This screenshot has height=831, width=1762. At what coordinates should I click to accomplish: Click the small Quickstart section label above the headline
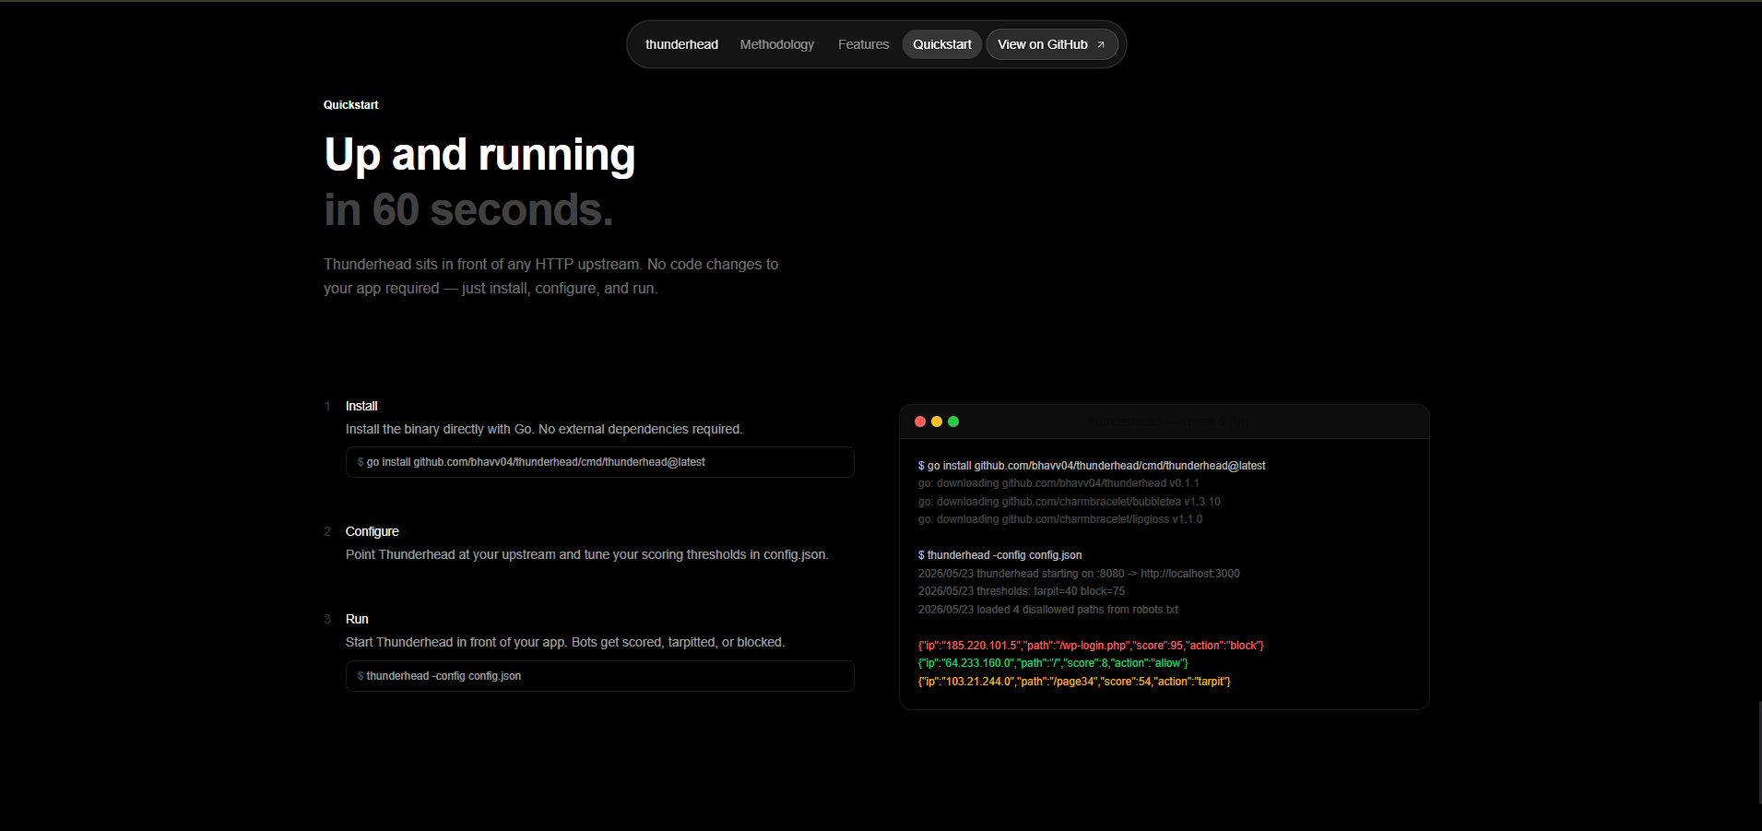(350, 105)
